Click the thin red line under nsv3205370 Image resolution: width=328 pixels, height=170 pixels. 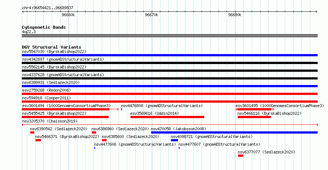[x=170, y=125]
